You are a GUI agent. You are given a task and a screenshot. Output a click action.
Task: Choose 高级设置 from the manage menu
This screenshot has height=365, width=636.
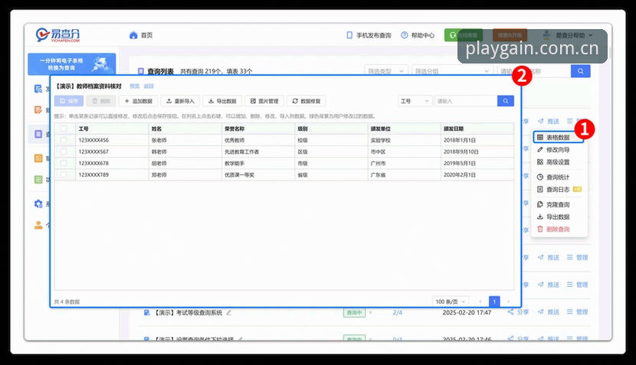[558, 162]
